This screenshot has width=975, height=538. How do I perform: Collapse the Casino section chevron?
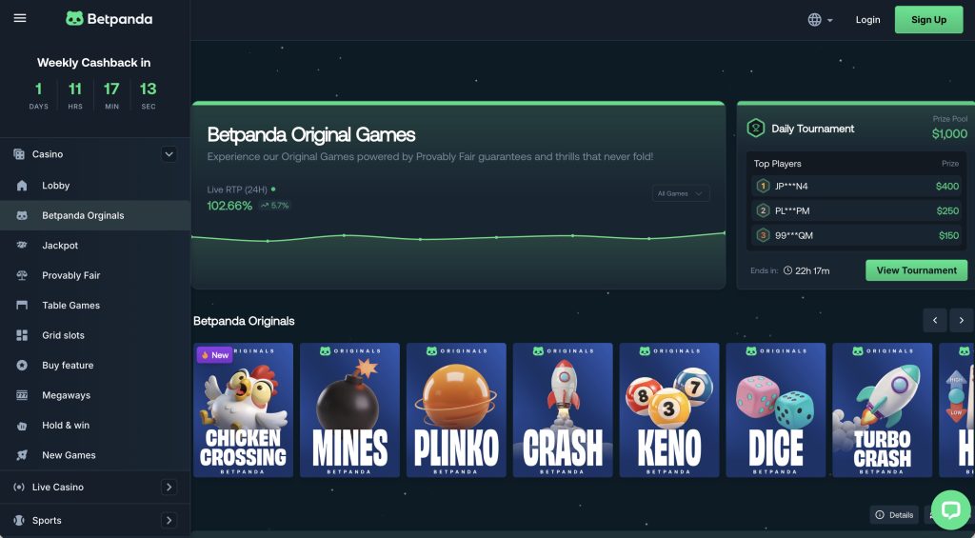click(x=169, y=154)
